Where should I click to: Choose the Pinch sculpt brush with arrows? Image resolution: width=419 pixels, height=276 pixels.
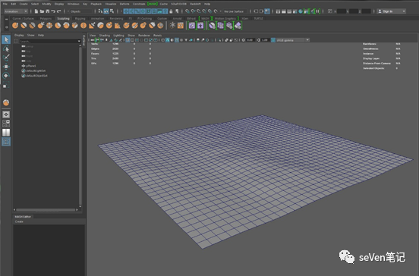coord(49,26)
